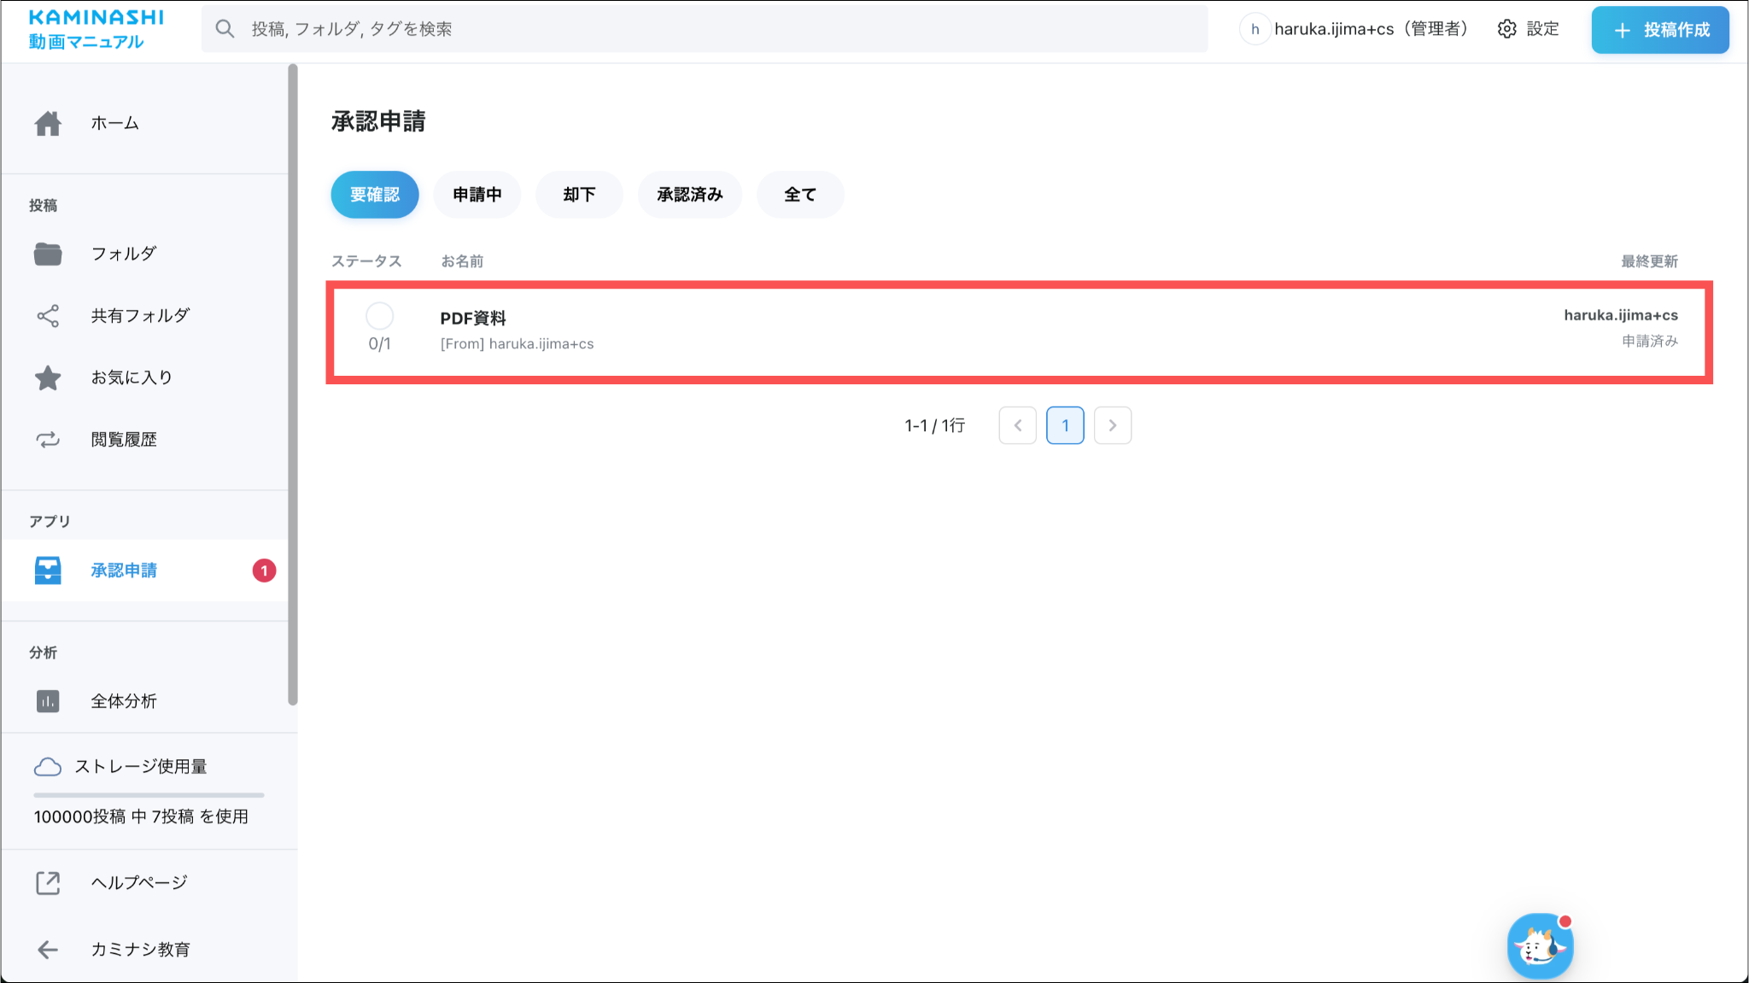Go to next page chevron

pyautogui.click(x=1112, y=425)
